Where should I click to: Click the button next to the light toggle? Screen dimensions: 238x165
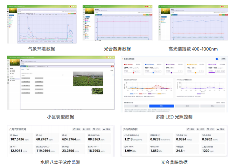coord(224,59)
